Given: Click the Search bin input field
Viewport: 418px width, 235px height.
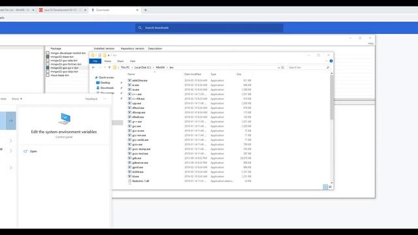Looking at the screenshot, I should tap(308, 68).
